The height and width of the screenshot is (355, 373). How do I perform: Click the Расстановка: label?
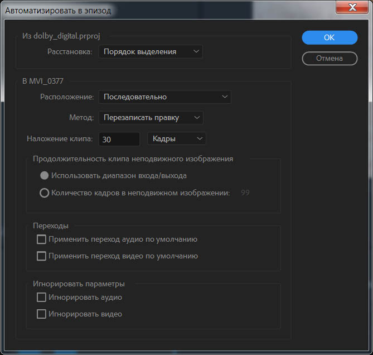(70, 52)
